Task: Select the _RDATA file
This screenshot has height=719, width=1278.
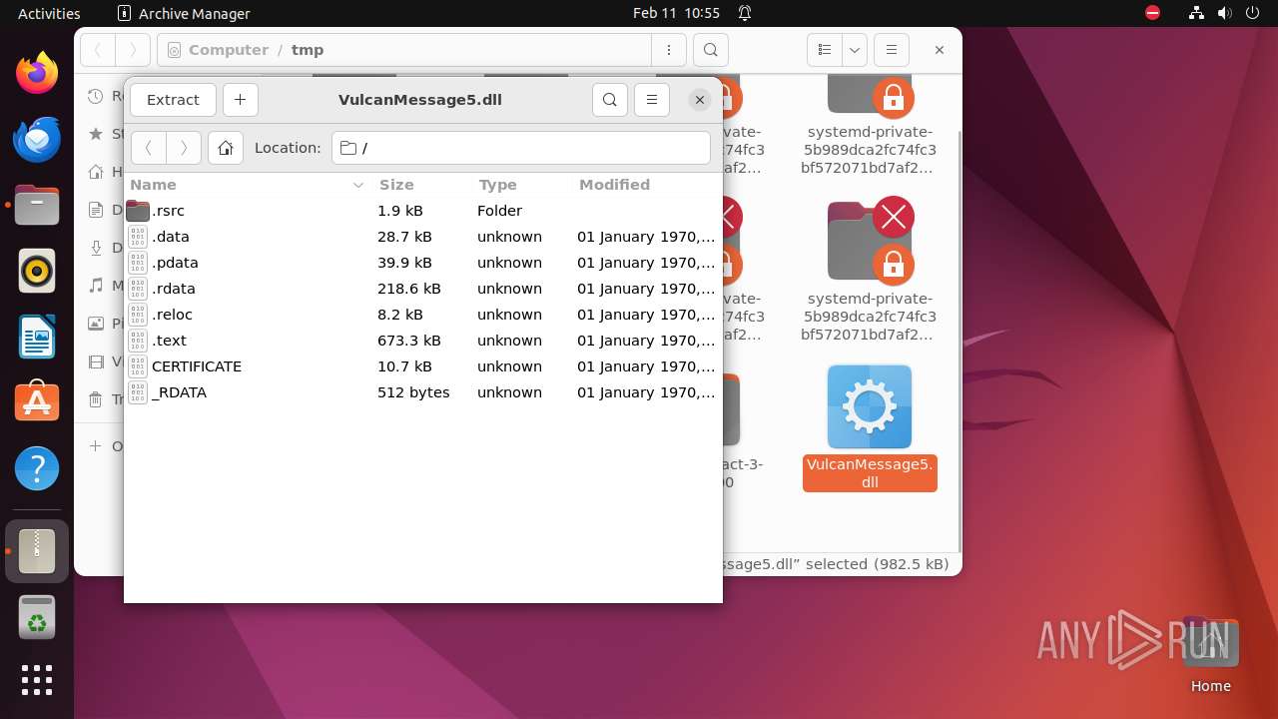Action: click(x=422, y=392)
